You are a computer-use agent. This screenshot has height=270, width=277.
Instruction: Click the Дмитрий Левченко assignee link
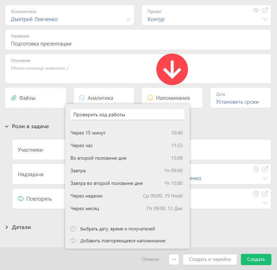tap(34, 19)
